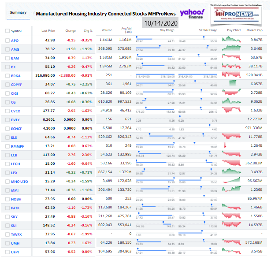Image resolution: width=271 pixels, height=260 pixels.
Task: Check the APO row checkbox
Action: tap(7, 41)
